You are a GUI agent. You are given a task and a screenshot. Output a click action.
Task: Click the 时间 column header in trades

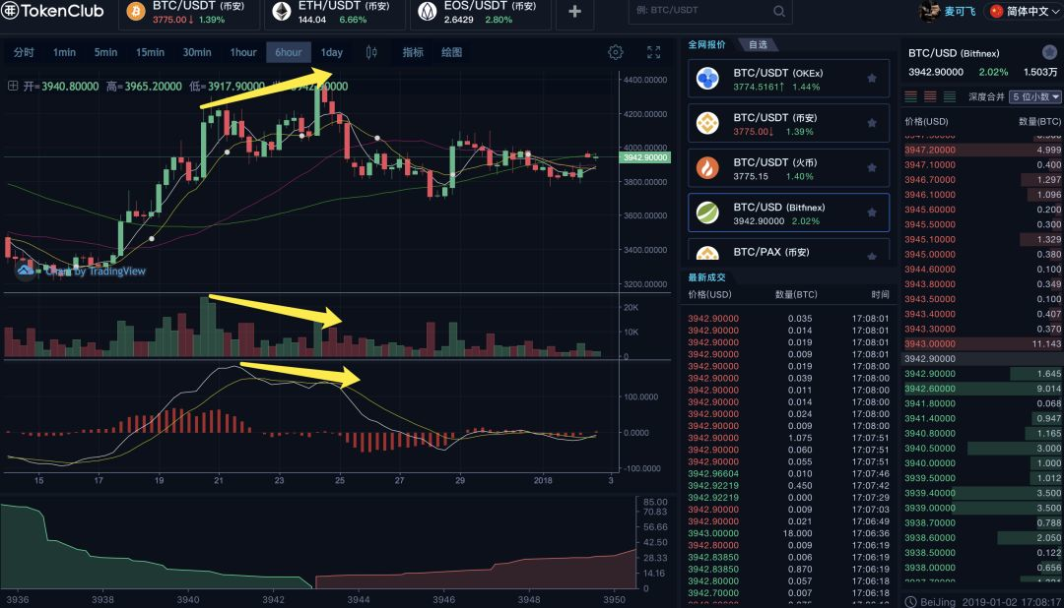880,294
